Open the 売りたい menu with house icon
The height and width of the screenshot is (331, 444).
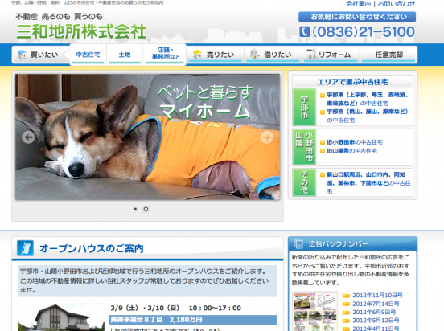pos(215,55)
